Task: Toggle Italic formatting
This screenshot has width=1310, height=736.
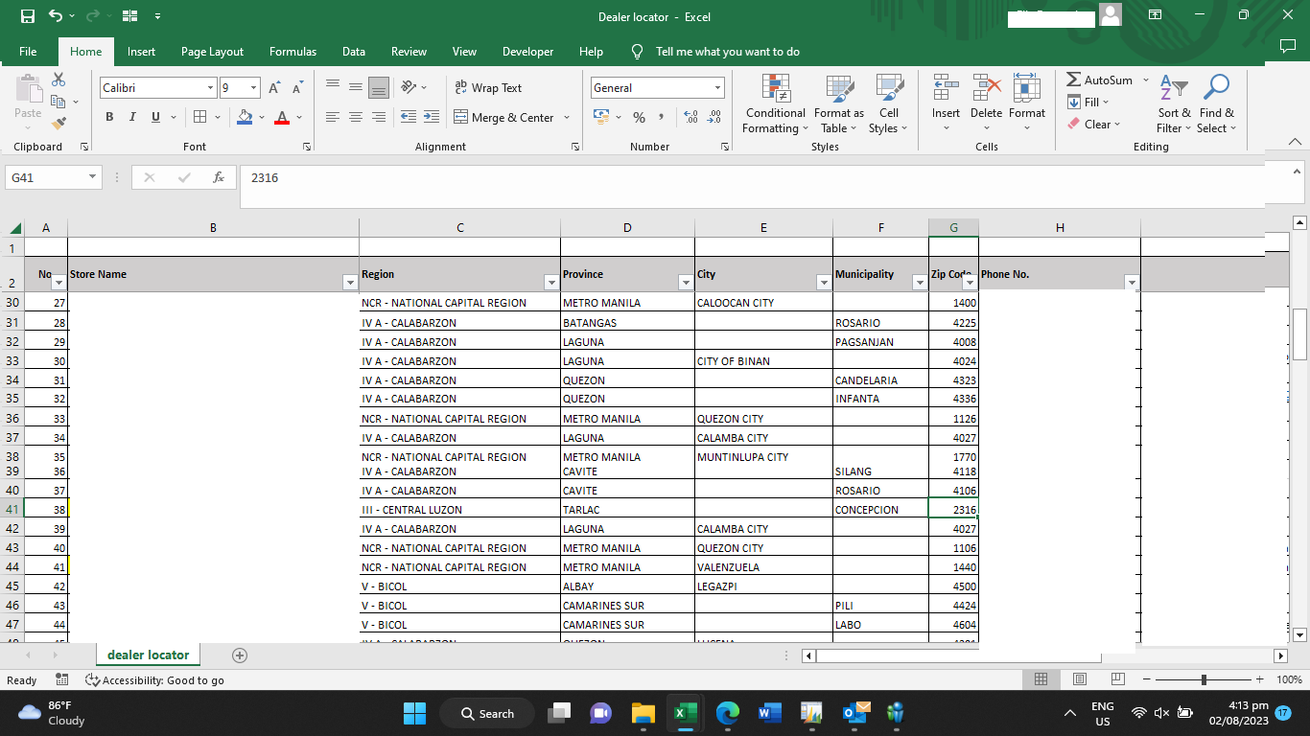Action: pos(132,117)
